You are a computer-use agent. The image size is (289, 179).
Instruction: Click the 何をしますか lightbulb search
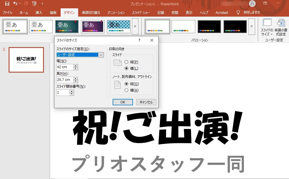(238, 12)
